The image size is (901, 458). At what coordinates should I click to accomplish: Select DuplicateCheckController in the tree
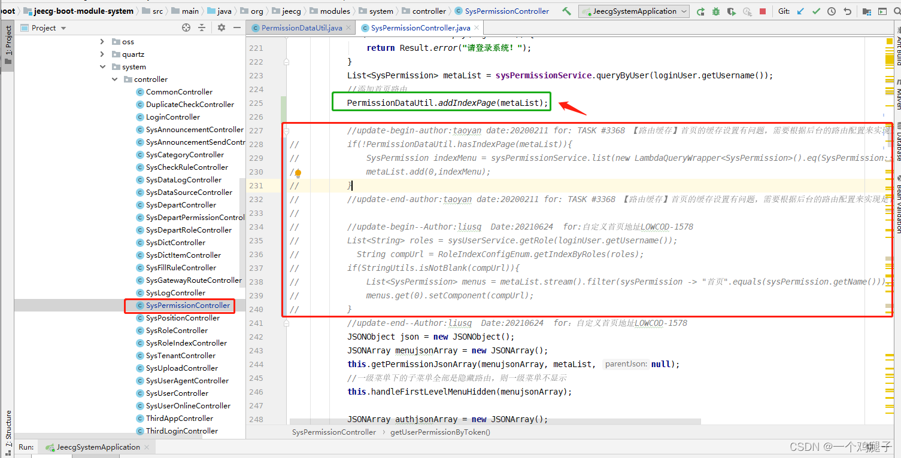pyautogui.click(x=190, y=105)
